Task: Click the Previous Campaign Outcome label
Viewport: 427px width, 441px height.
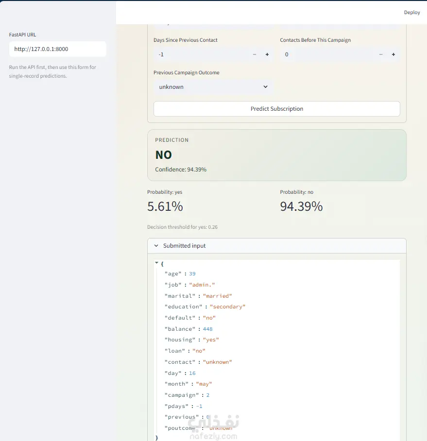Action: click(x=186, y=72)
